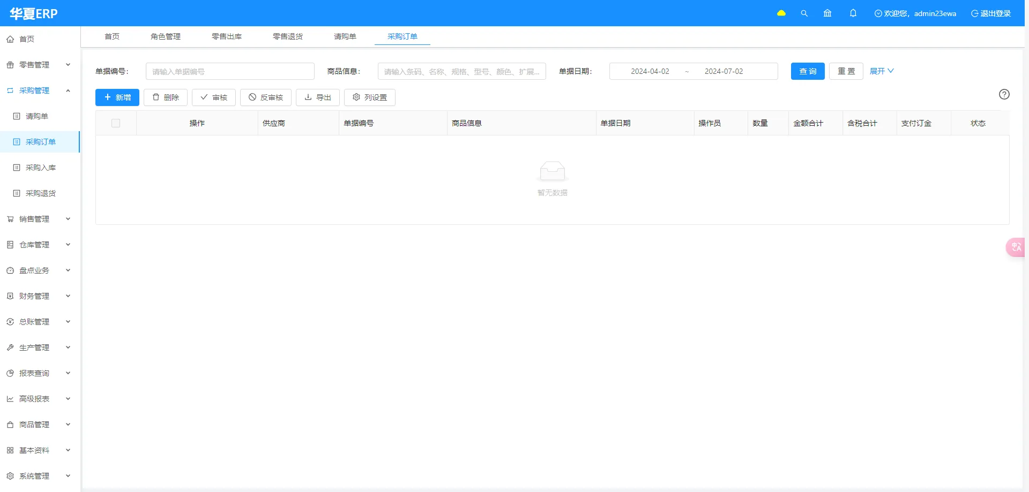Click 展开 to show more filters
The image size is (1029, 492).
pyautogui.click(x=882, y=71)
